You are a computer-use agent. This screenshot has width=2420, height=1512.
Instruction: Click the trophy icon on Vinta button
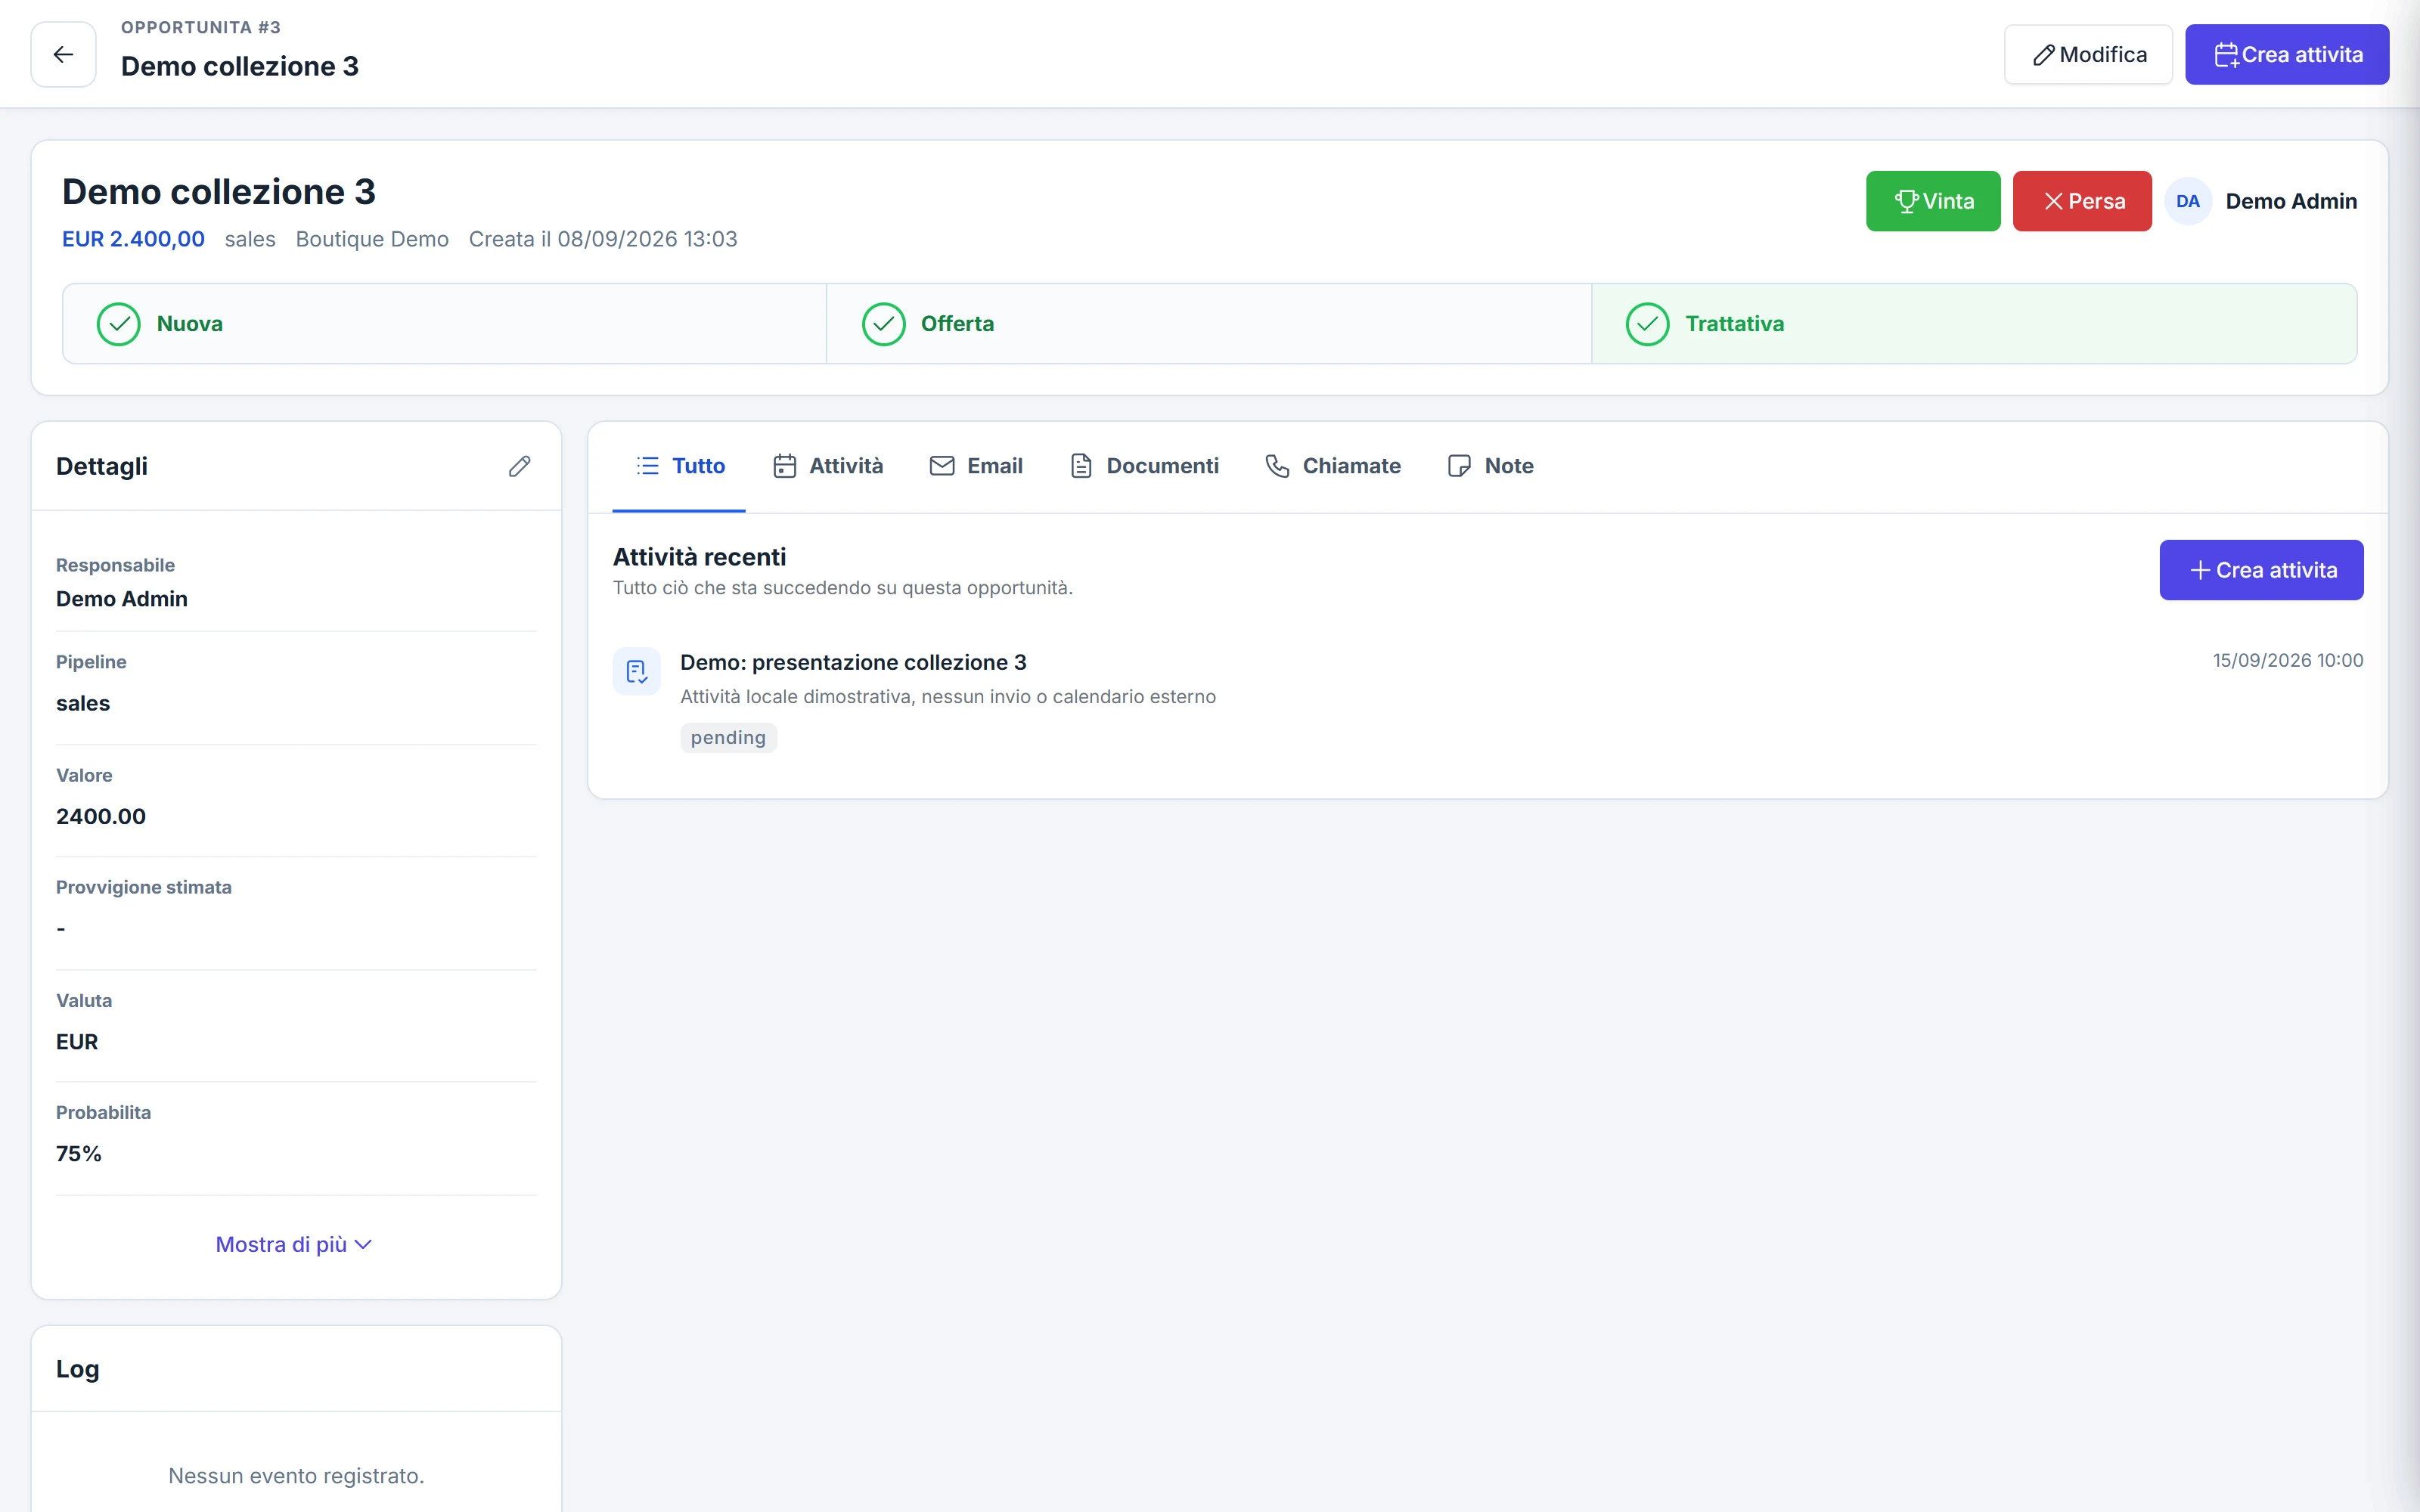[1905, 202]
